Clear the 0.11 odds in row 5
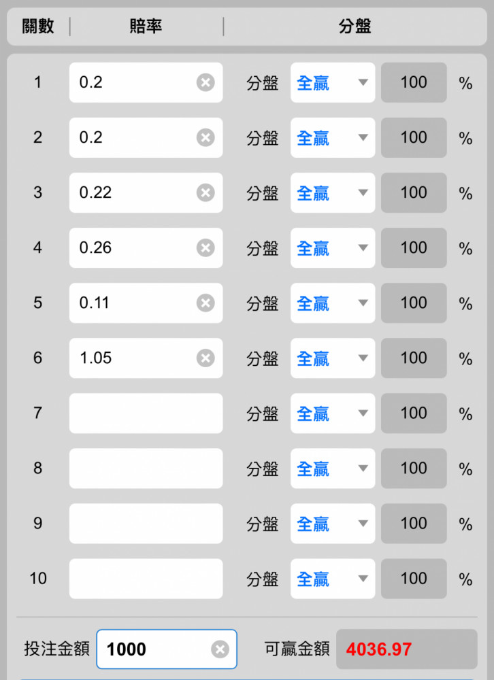 pyautogui.click(x=205, y=303)
